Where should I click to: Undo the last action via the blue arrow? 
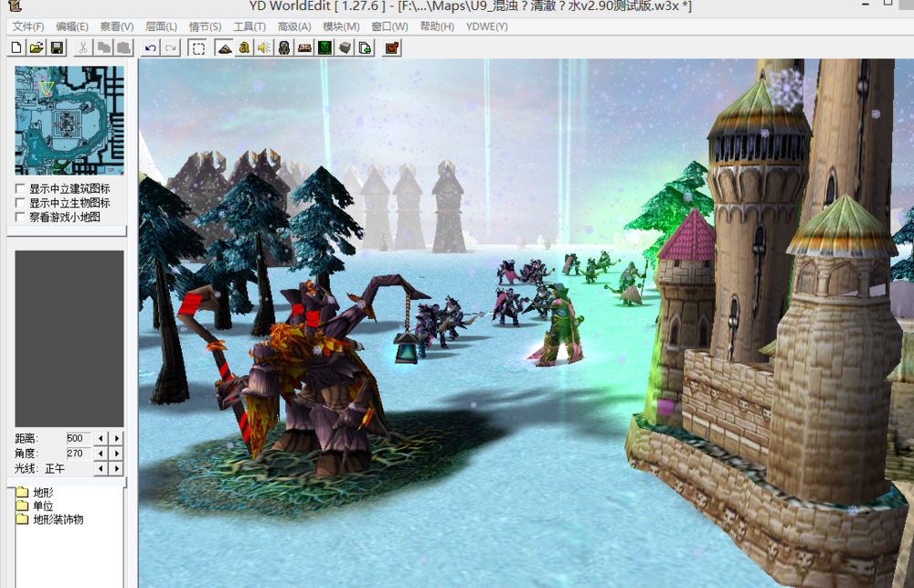[151, 48]
